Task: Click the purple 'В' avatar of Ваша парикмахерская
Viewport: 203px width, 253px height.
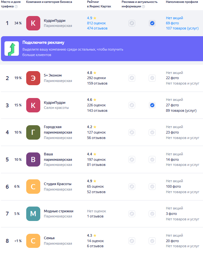Action: 33,159
